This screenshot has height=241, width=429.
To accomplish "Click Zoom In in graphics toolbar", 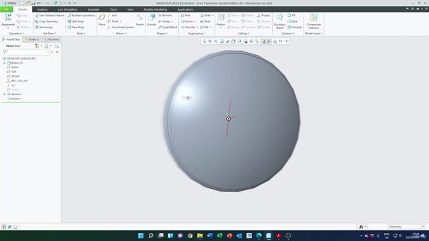I will [210, 42].
